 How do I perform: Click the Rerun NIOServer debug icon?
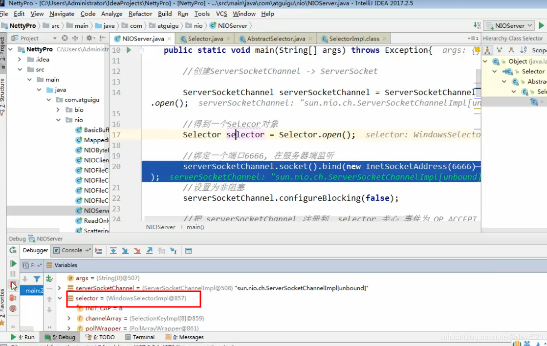coord(13,250)
